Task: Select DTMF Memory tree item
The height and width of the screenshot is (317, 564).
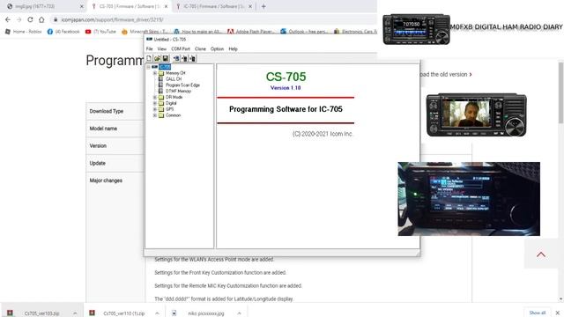Action: click(178, 92)
